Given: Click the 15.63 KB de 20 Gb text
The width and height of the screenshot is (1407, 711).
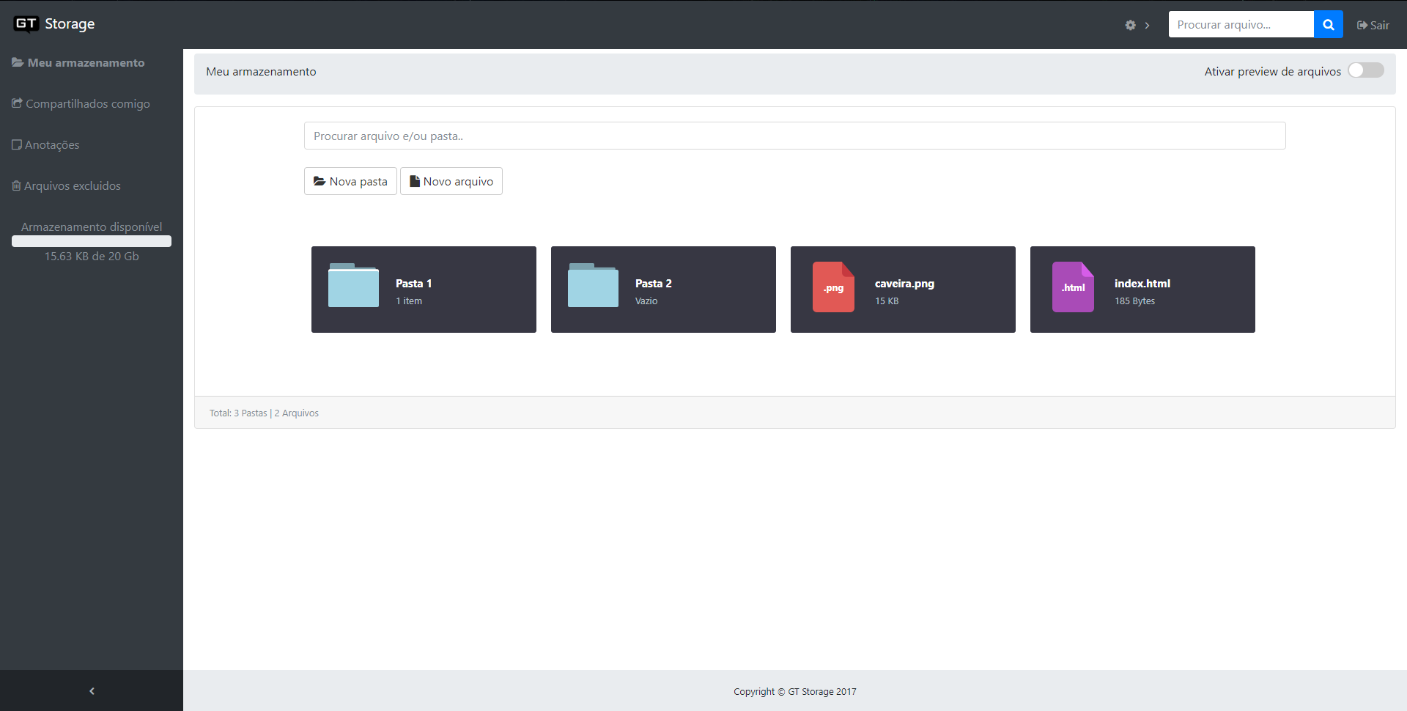Looking at the screenshot, I should click(92, 256).
